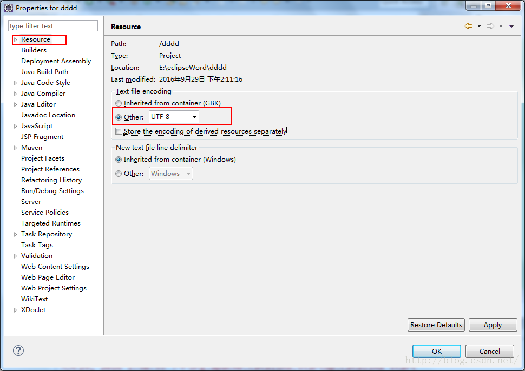Expand the Resource tree node
This screenshot has width=525, height=371.
(x=15, y=40)
